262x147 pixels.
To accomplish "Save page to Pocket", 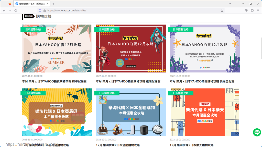I will pos(246,10).
